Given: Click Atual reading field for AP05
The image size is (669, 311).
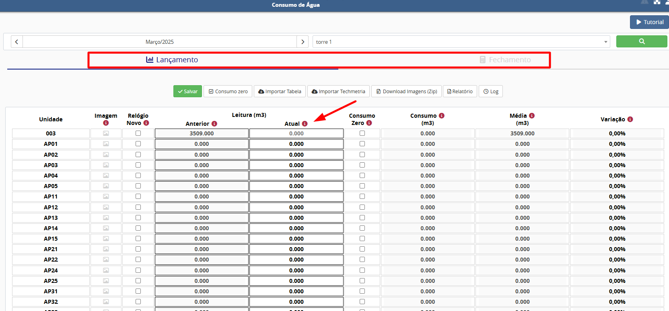Looking at the screenshot, I should pos(296,186).
